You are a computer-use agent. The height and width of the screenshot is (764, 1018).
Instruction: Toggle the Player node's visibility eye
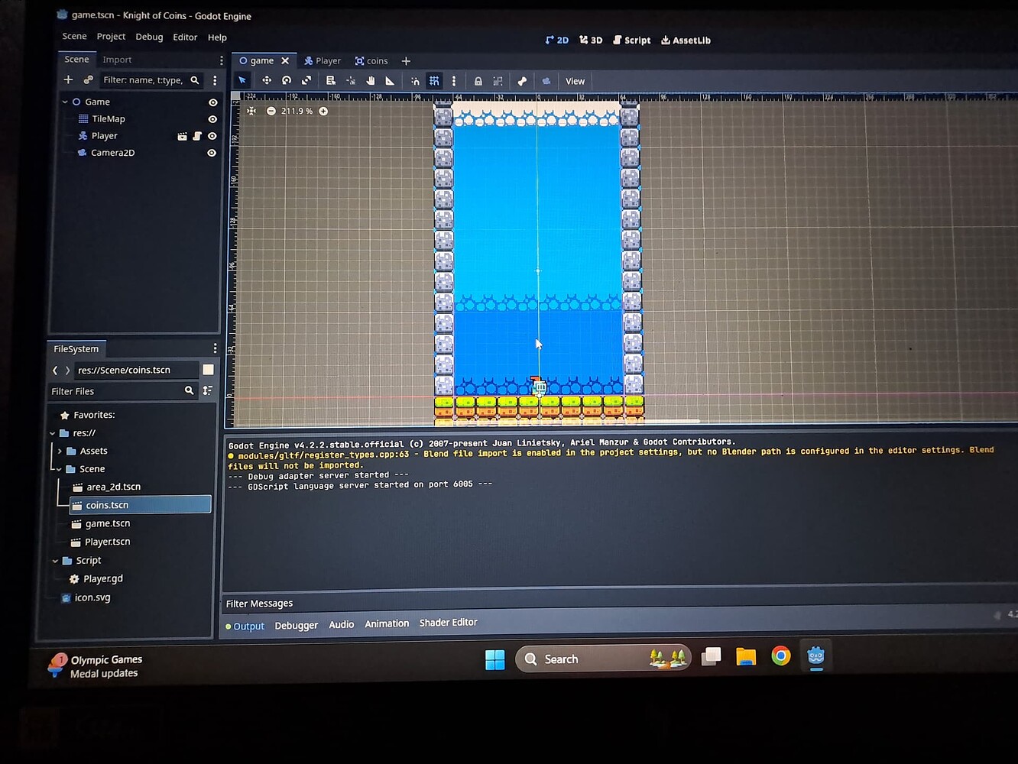click(212, 135)
